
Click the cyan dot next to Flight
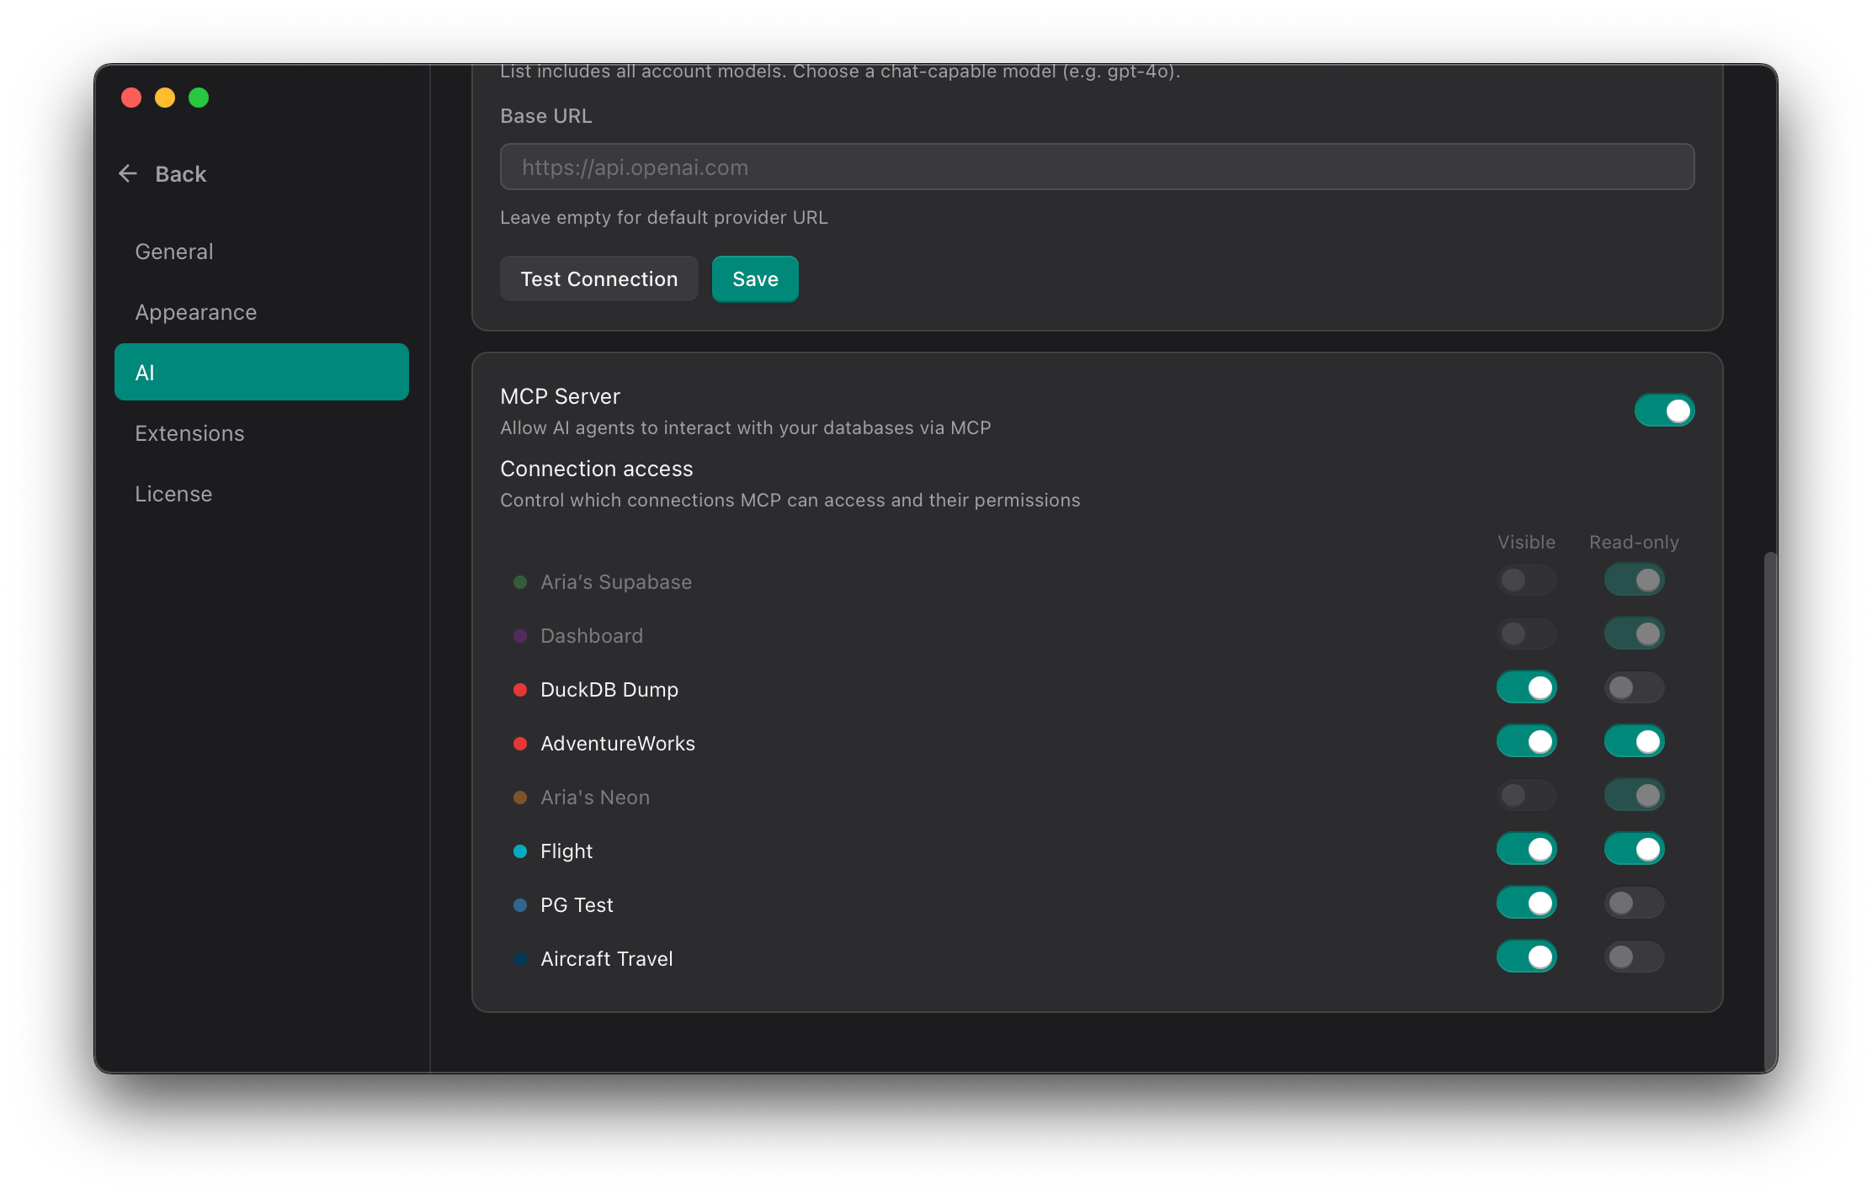(520, 851)
